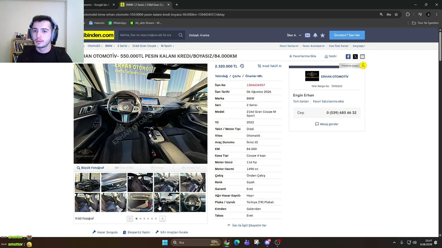Screen dimensions: 442x248
Task: Click the 216d Gran Coupe breadcrumb
Action: (x=144, y=46)
